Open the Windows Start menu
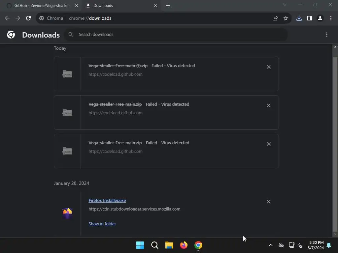Image resolution: width=338 pixels, height=253 pixels. coord(140,245)
